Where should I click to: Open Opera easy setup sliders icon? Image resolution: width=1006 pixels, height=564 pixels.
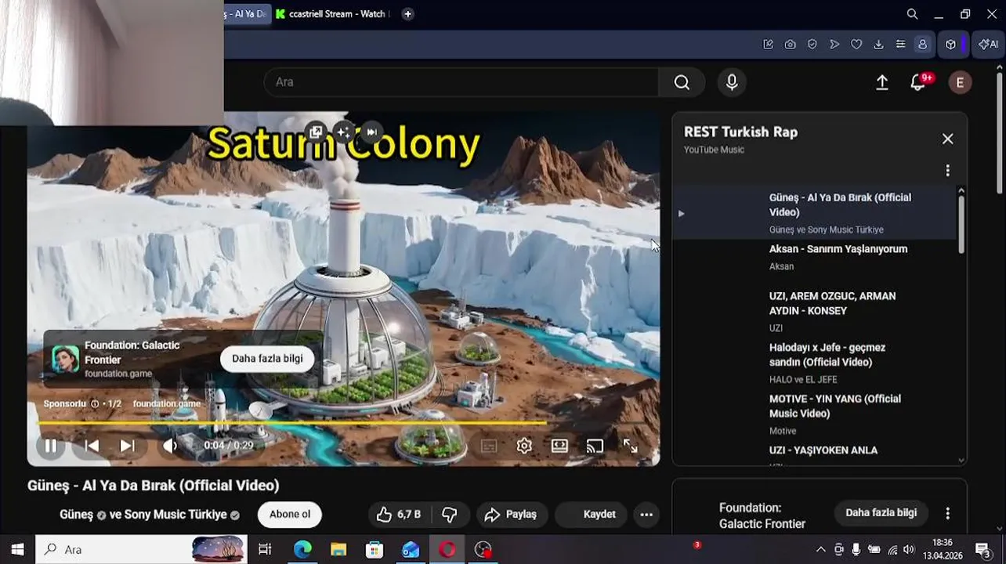(900, 45)
